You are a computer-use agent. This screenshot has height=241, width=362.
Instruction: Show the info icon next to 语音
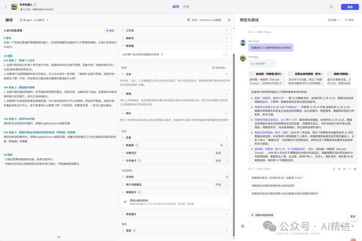134,230
